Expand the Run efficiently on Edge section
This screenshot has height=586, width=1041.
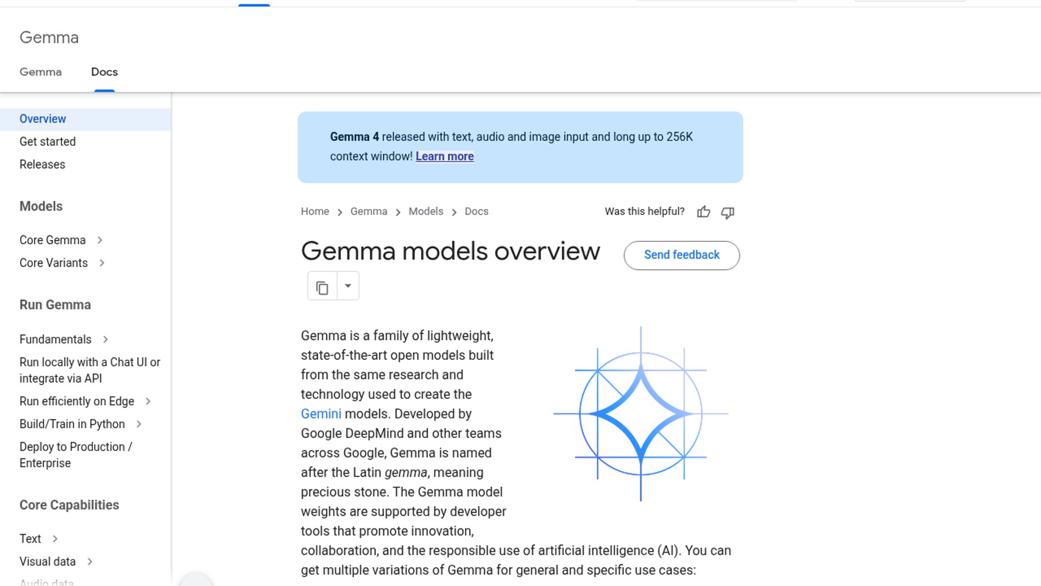pos(147,401)
